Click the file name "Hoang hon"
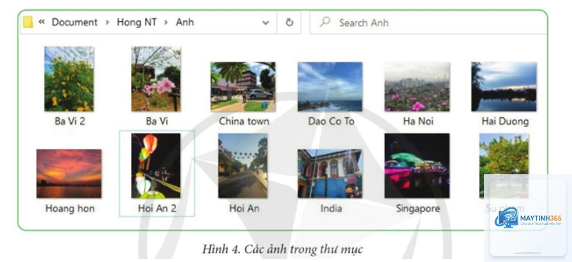 click(70, 209)
